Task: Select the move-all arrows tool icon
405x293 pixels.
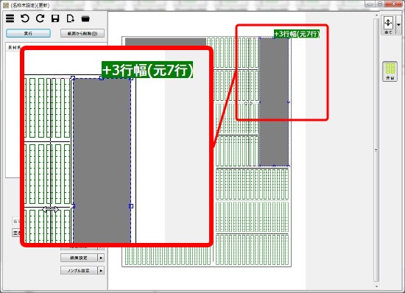Action: click(388, 25)
